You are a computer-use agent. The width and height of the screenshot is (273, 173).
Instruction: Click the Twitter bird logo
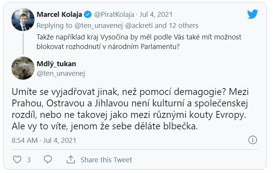pyautogui.click(x=252, y=15)
